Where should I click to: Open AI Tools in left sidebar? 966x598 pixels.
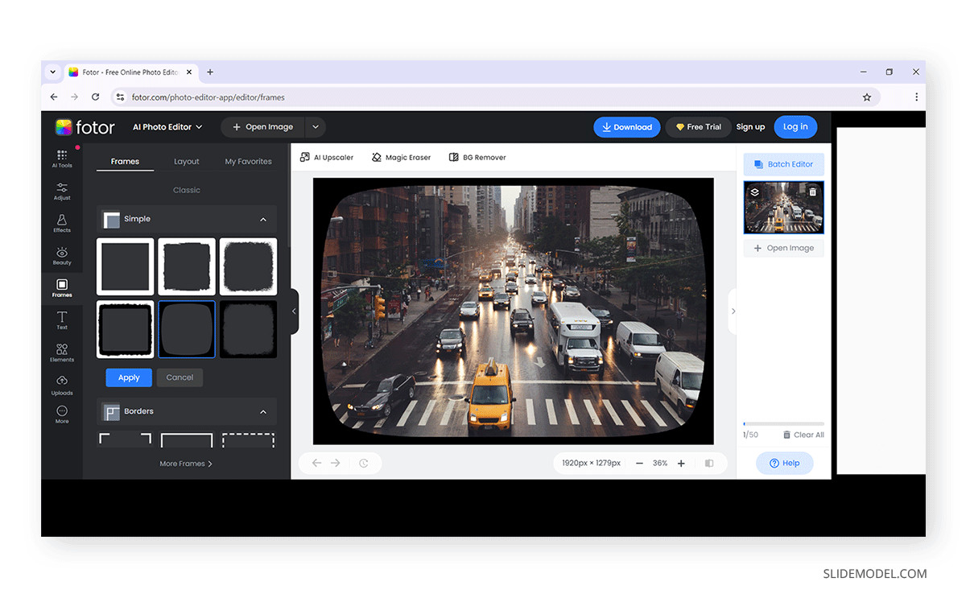click(62, 159)
